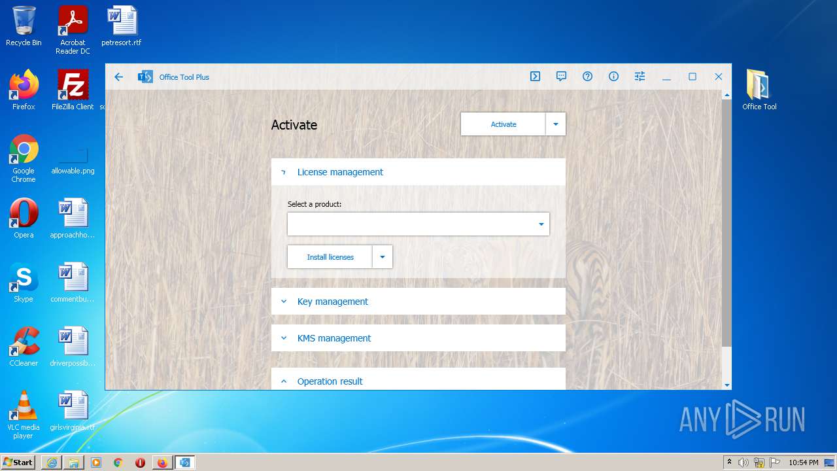Open Firefox from the taskbar

tap(162, 462)
